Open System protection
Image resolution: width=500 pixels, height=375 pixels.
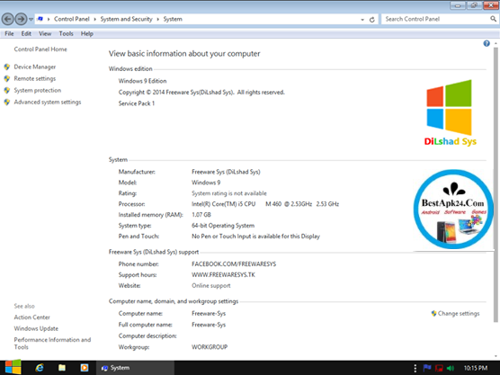37,90
